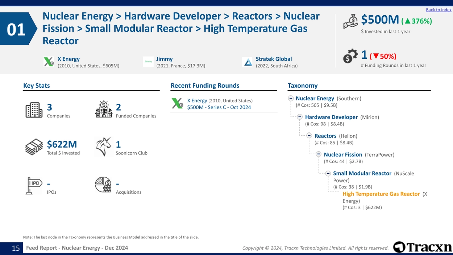The image size is (453, 255).
Task: Collapse the Nuclear Fission taxonomy node
Action: (x=319, y=154)
